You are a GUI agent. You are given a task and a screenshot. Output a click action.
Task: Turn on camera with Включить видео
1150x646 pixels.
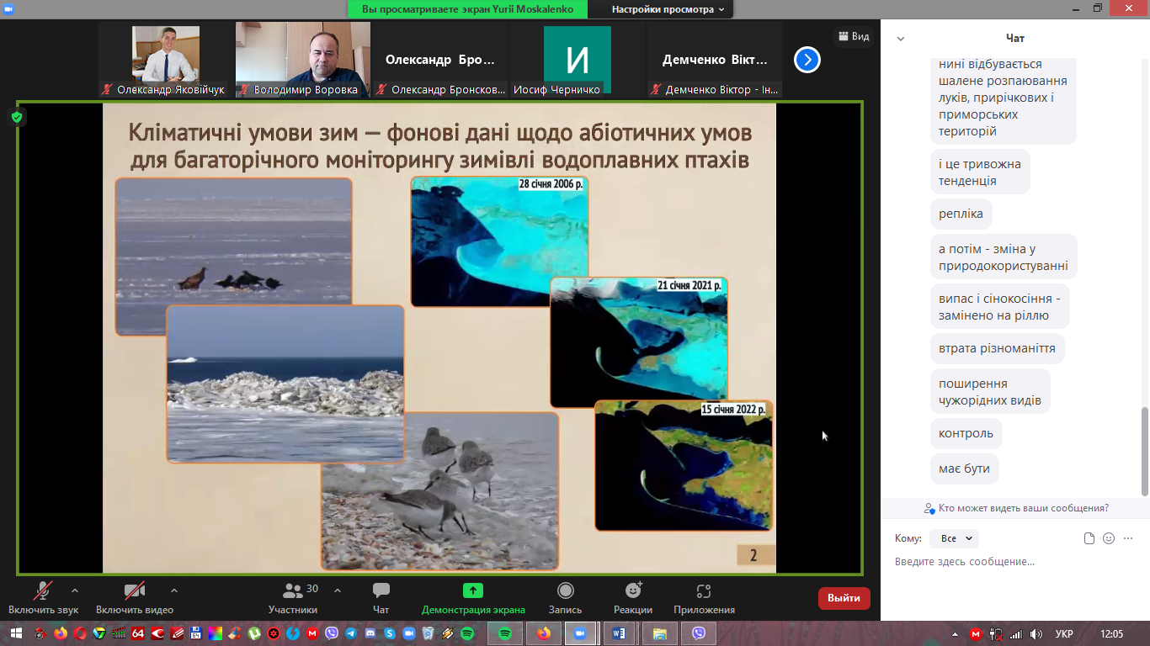(x=135, y=591)
